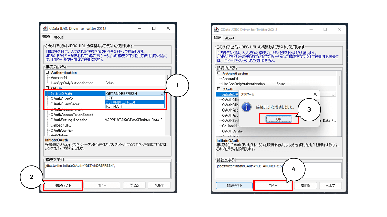This screenshot has height=217, width=387.
Task: Click 閉じる button in the right window
Action: click(x=305, y=186)
